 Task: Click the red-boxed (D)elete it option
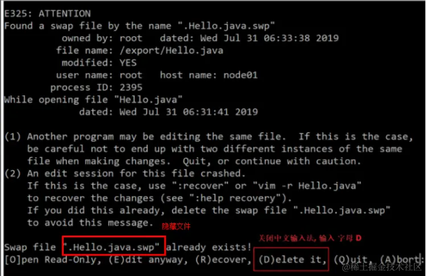click(292, 259)
